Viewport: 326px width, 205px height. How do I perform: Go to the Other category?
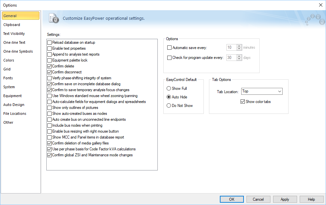tap(8, 122)
